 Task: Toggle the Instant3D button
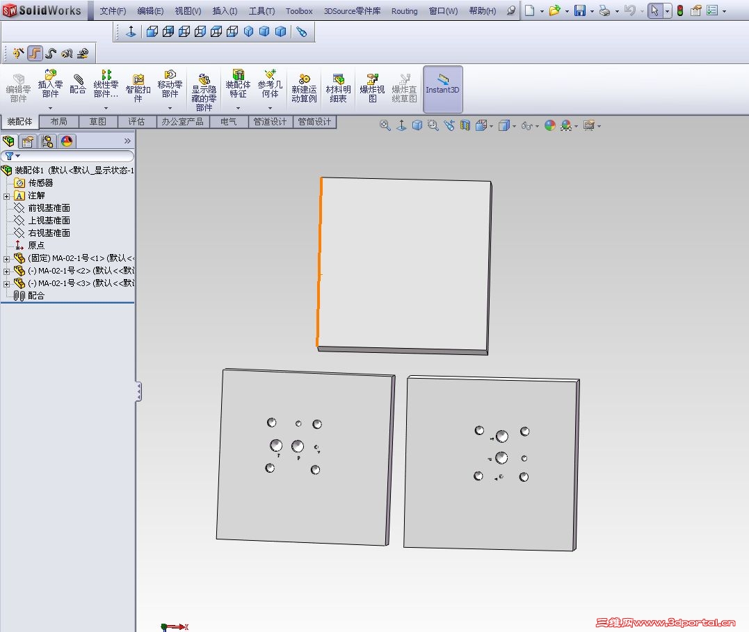[x=443, y=89]
